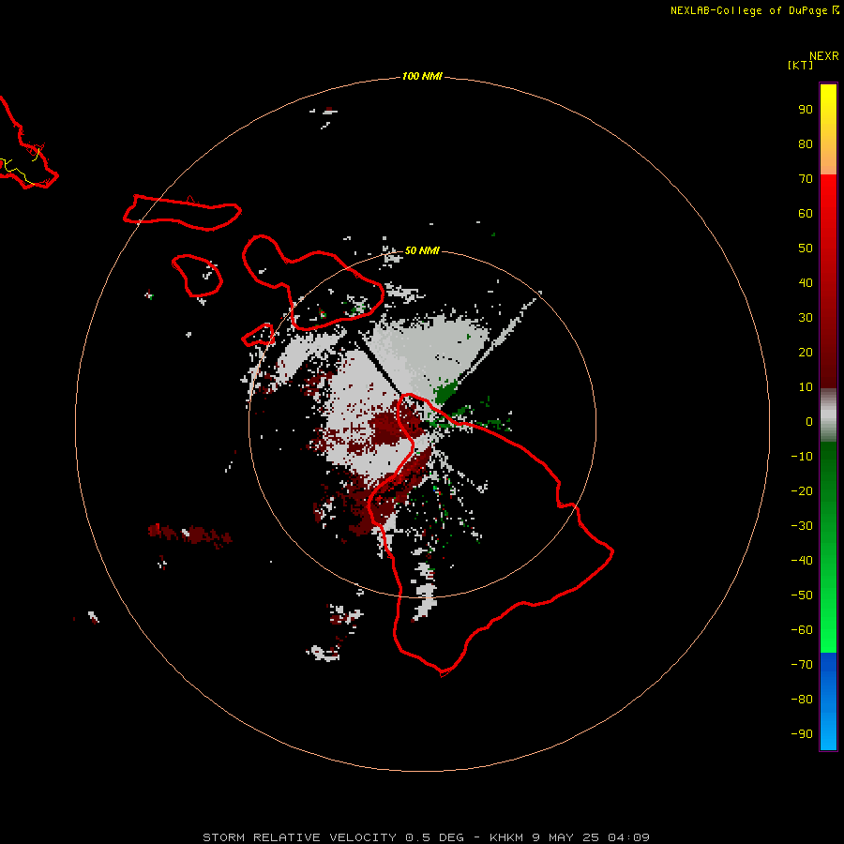Click the NEXR label above the colorbar
Screen dimensions: 844x844
click(x=824, y=56)
